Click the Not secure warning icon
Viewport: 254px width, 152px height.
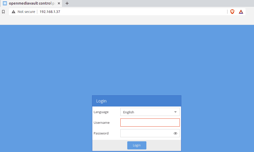tap(14, 12)
